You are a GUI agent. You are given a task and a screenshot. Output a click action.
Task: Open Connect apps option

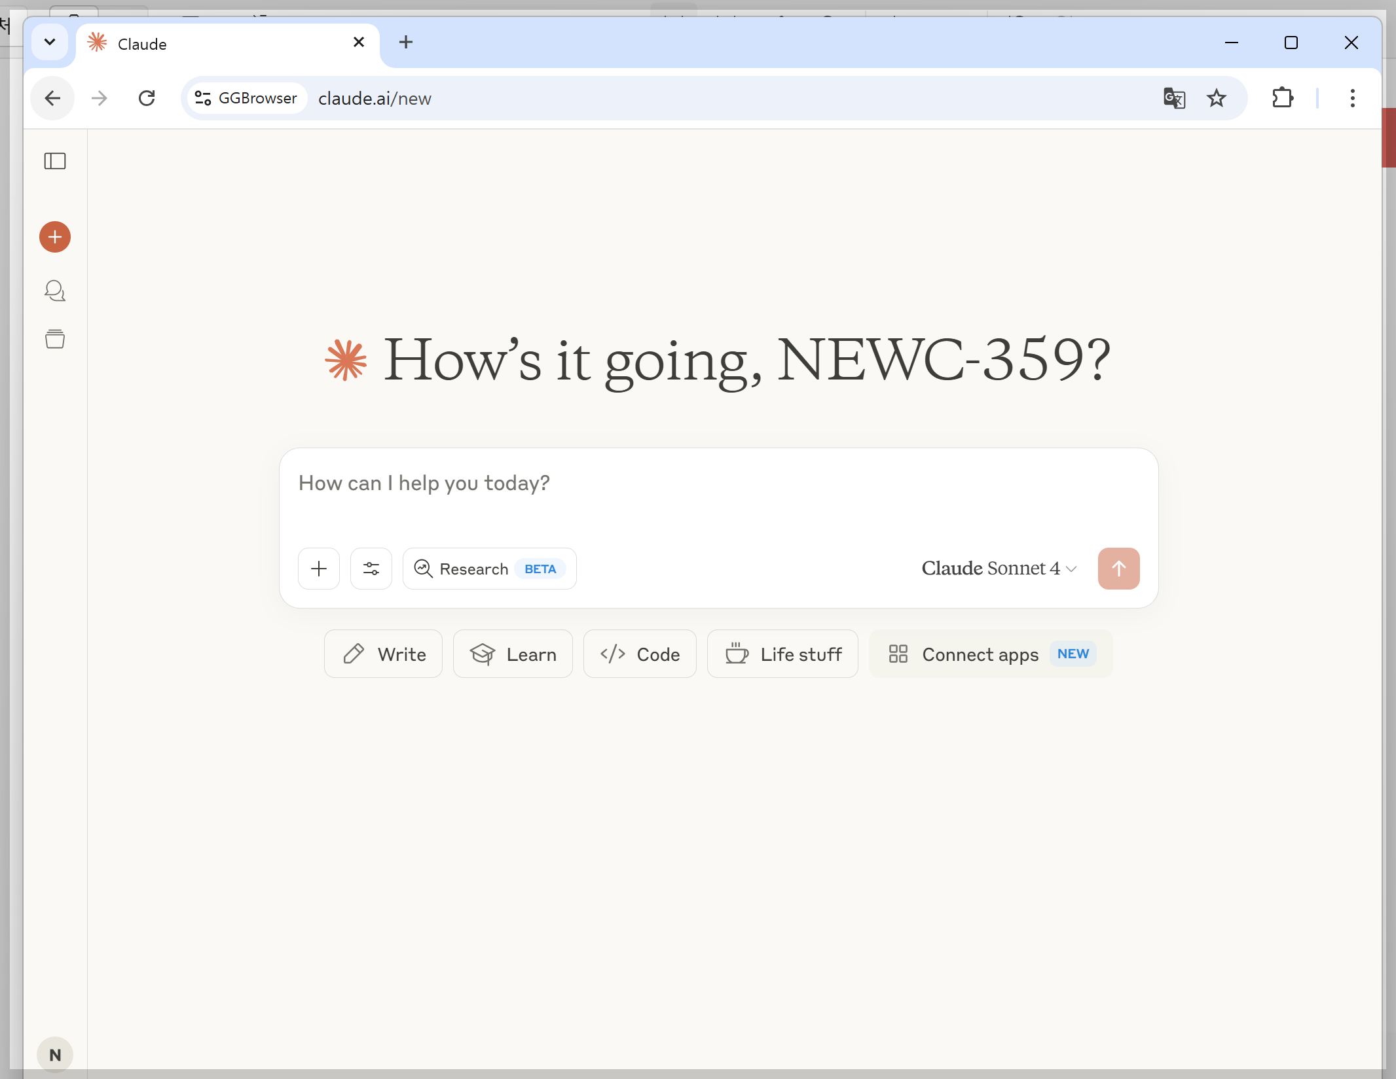pyautogui.click(x=990, y=654)
